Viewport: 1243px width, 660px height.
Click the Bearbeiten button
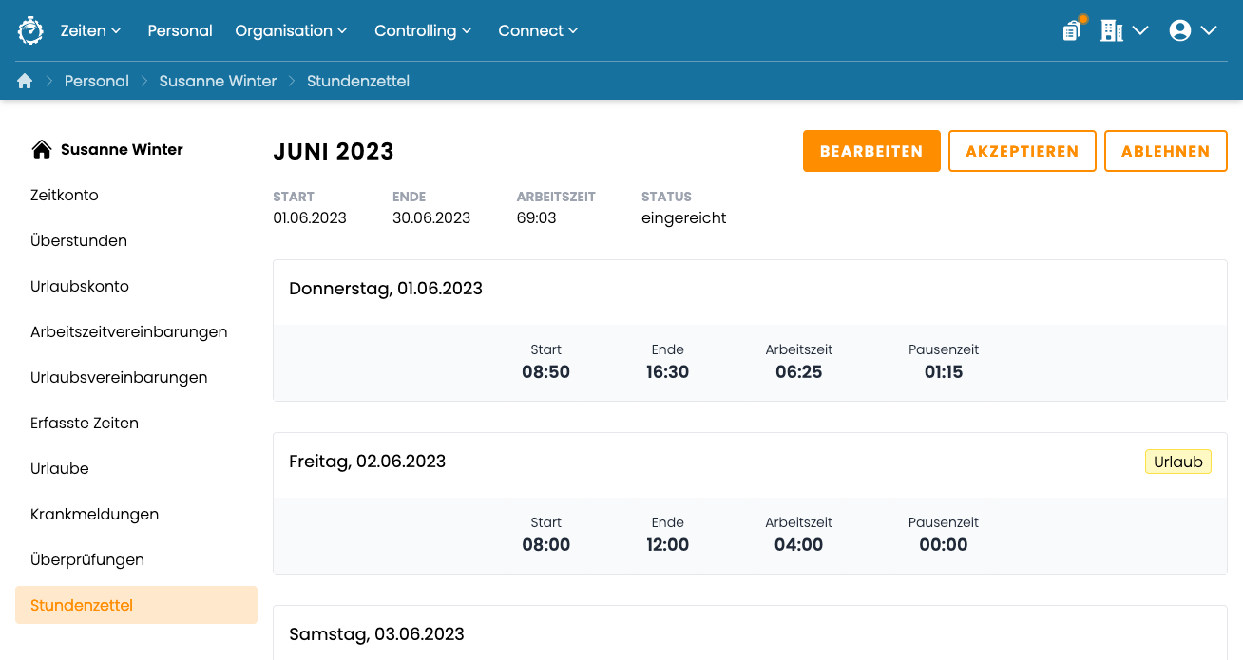[871, 151]
